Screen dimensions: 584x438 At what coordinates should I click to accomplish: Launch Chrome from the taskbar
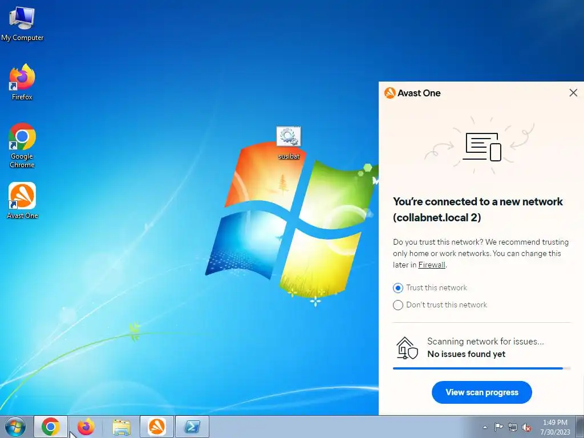point(51,427)
